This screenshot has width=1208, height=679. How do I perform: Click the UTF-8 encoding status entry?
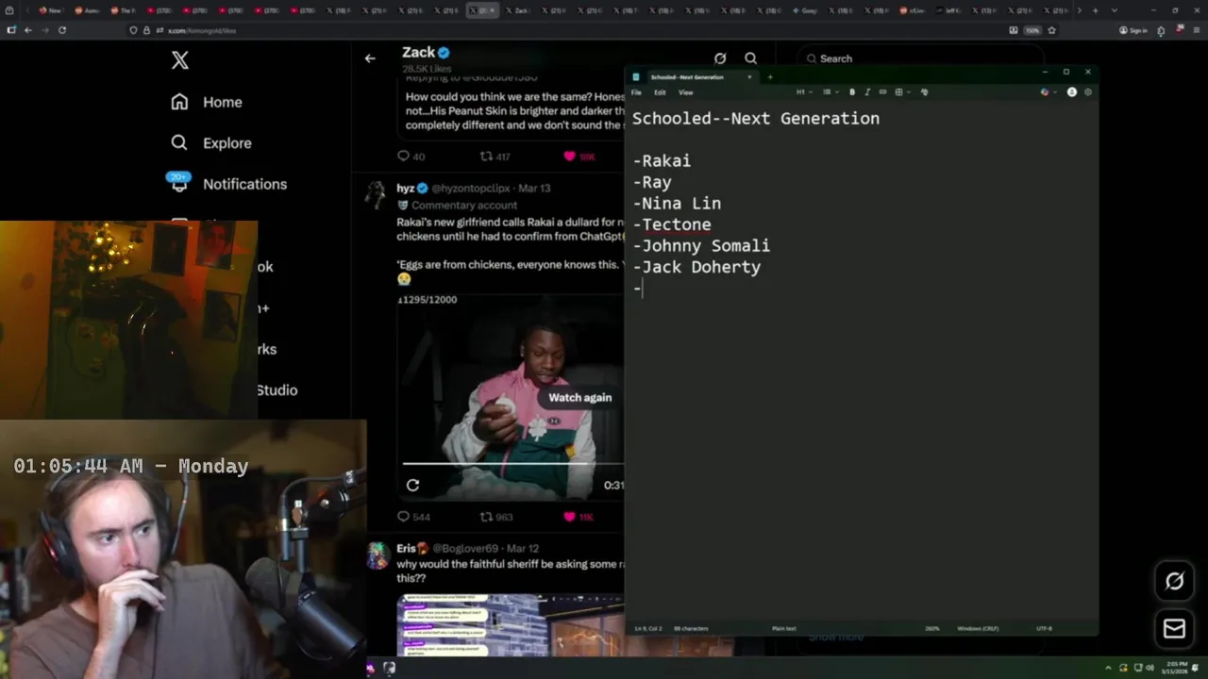tap(1044, 628)
